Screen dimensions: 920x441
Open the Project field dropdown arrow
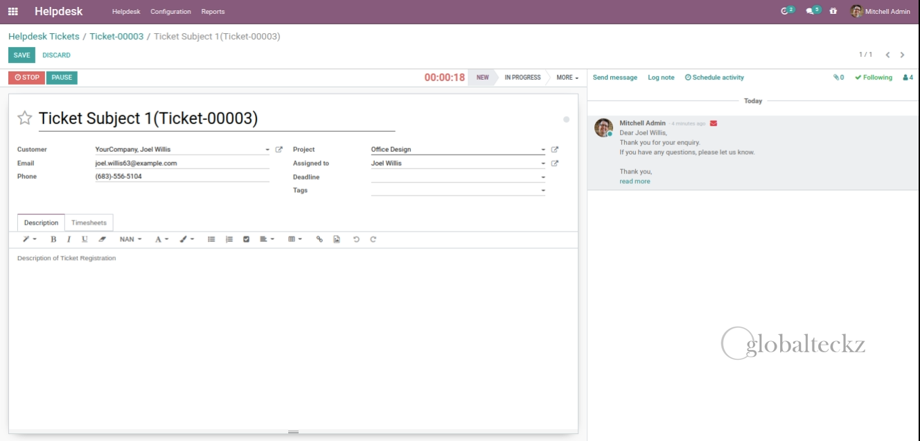[x=543, y=150]
